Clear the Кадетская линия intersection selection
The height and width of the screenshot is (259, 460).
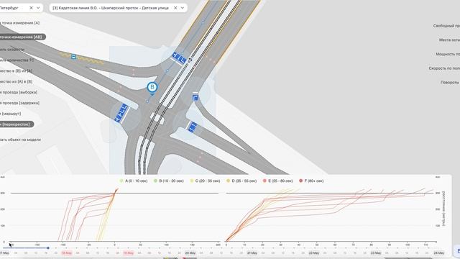[175, 8]
